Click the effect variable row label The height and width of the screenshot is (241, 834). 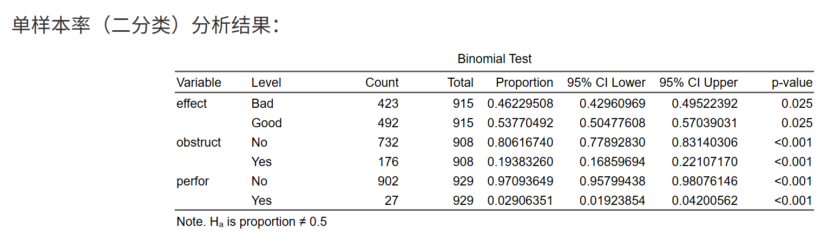pyautogui.click(x=192, y=103)
